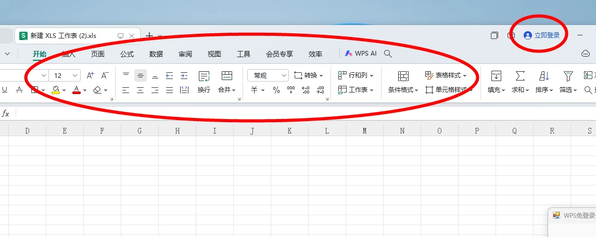Click the 立即登录 login button

[x=542, y=35]
